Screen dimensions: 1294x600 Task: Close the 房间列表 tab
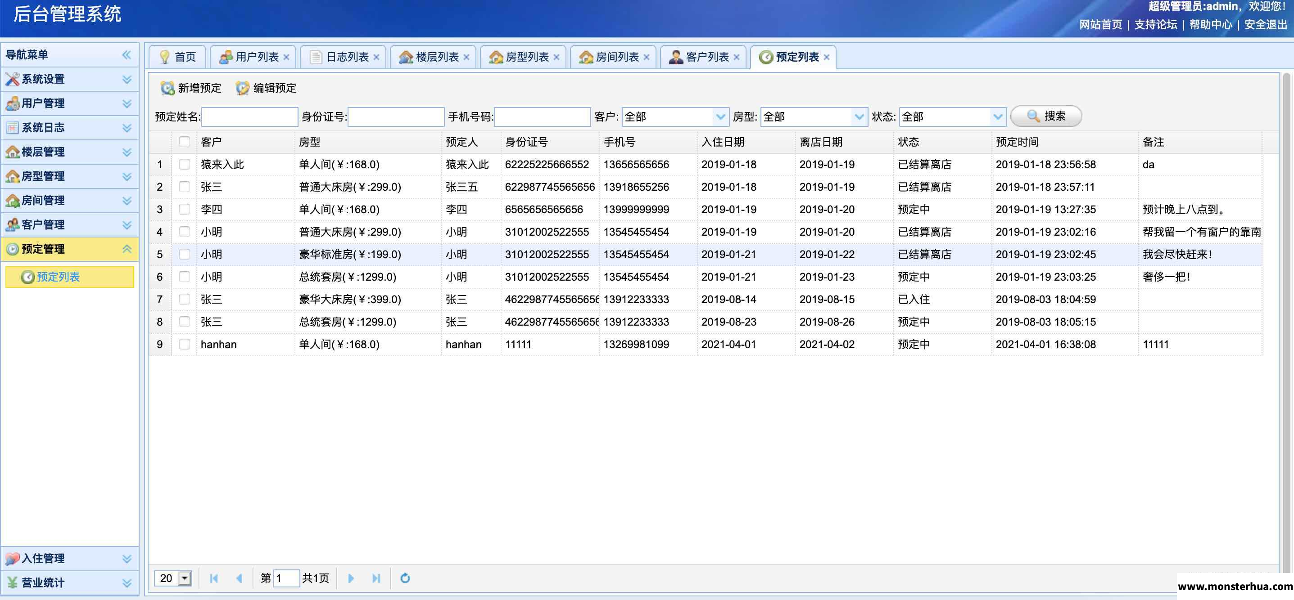click(x=647, y=57)
